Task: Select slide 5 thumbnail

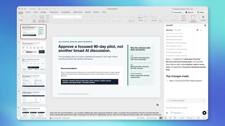Action: (33, 97)
